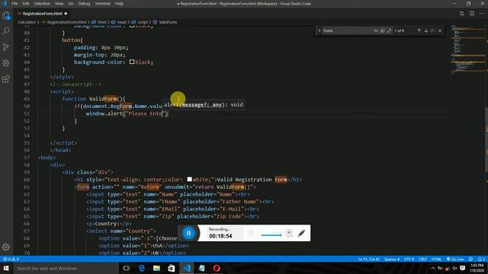
Task: Open the Extensions view in activity bar
Action: [x=6, y=79]
